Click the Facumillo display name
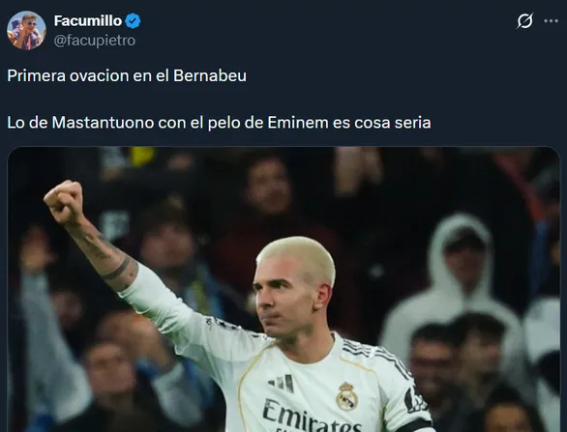The image size is (567, 432). (88, 21)
